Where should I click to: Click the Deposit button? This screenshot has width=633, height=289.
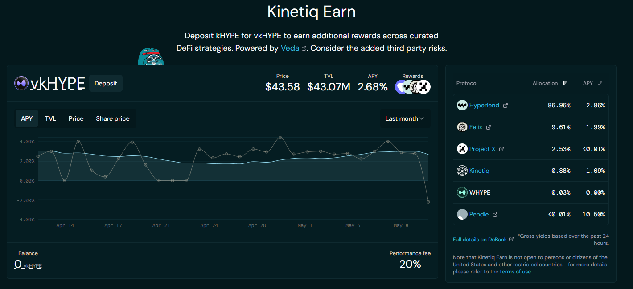[106, 83]
